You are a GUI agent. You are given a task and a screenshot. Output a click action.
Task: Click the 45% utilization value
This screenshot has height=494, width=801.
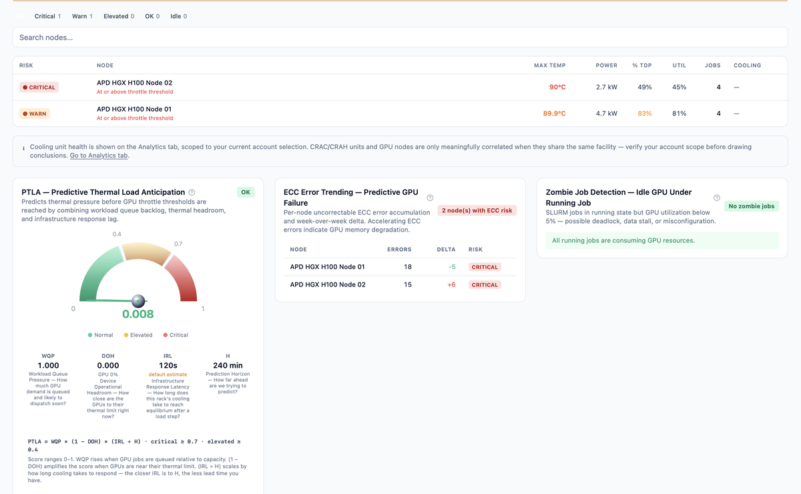point(679,87)
